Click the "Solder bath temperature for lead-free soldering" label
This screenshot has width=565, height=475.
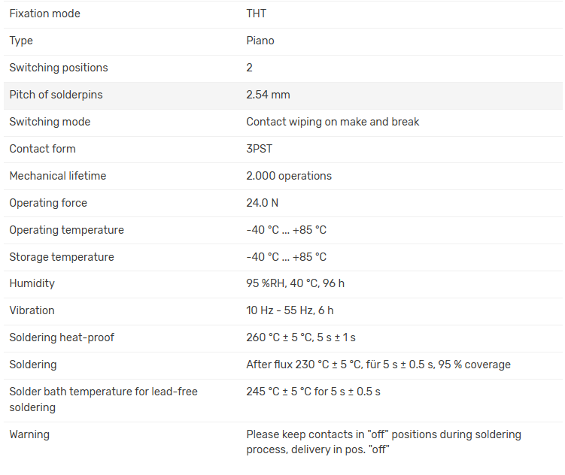(x=103, y=399)
